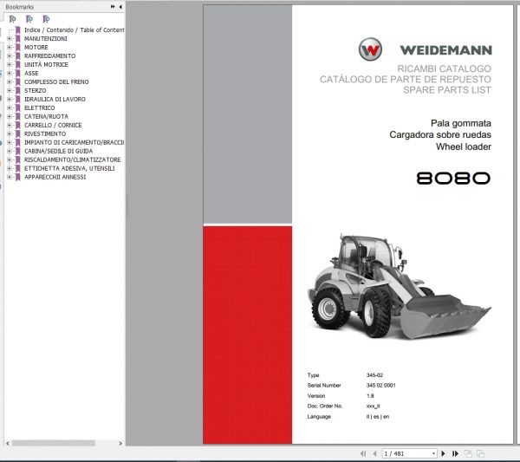Open the CARRELLO / CORNICE bookmark
520x462 pixels.
click(53, 125)
